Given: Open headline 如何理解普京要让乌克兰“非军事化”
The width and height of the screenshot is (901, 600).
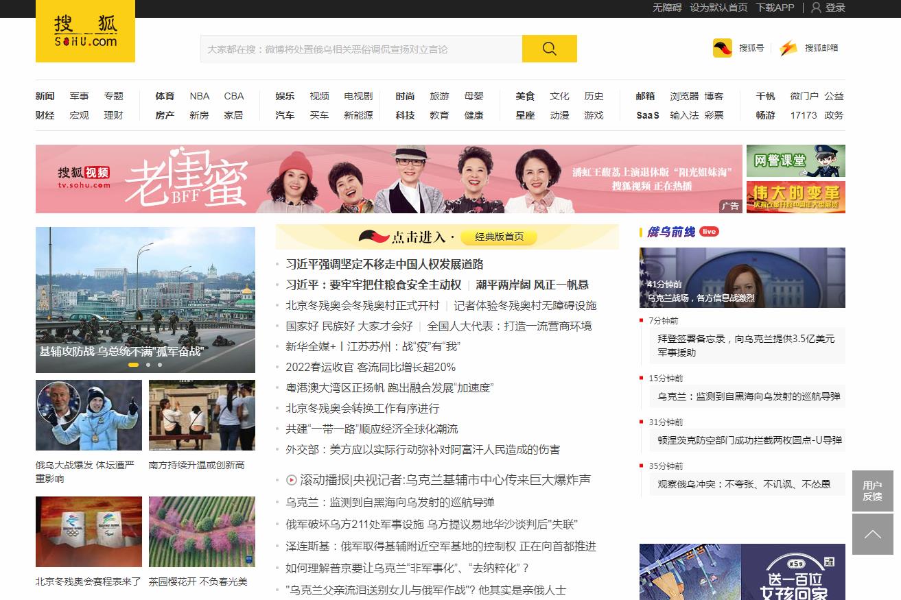Looking at the screenshot, I should [x=408, y=568].
